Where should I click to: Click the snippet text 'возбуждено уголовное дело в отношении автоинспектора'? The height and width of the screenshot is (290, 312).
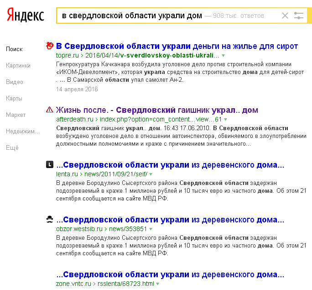135,136
